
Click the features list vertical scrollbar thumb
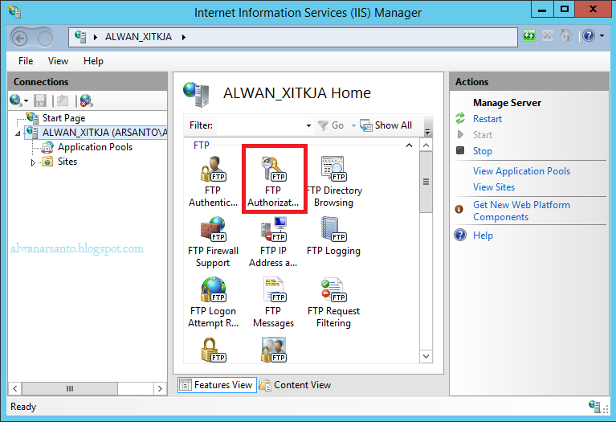[x=426, y=182]
